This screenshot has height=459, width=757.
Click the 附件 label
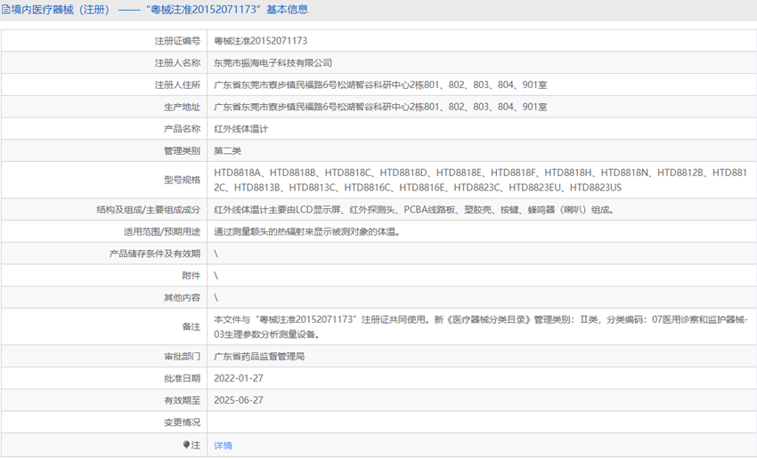[191, 276]
